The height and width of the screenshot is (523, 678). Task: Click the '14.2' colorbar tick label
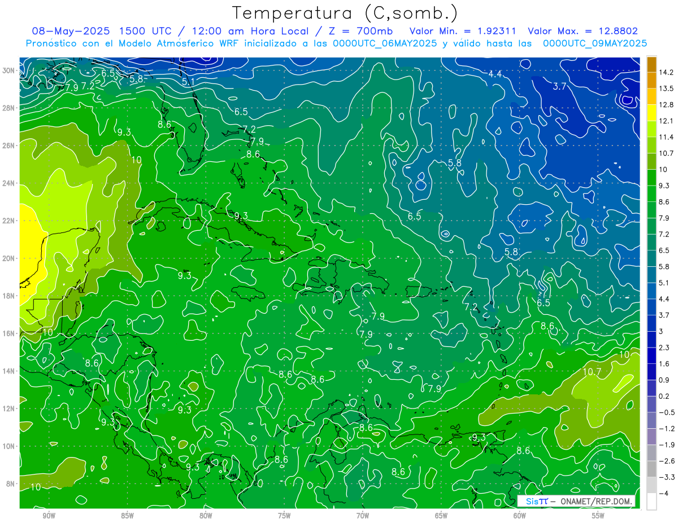[x=666, y=72]
